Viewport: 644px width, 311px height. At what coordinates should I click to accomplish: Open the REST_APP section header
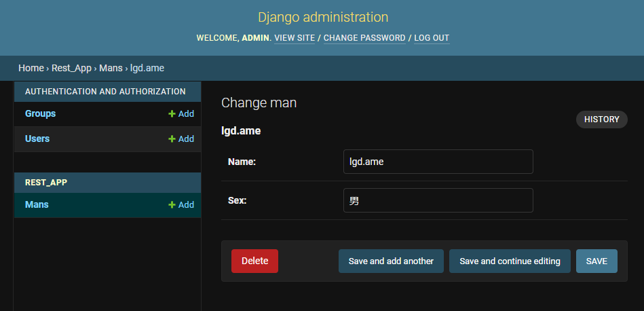pyautogui.click(x=46, y=183)
